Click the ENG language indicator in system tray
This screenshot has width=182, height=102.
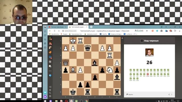[167, 101]
